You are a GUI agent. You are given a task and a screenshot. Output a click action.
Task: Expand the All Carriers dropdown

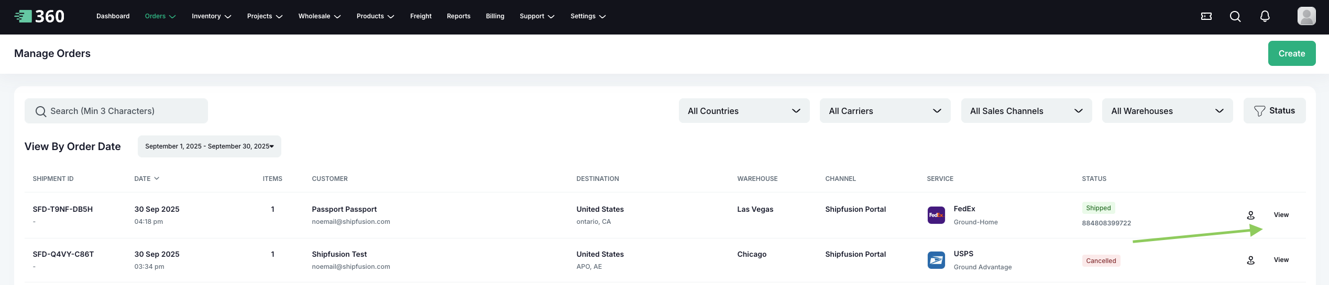(885, 111)
